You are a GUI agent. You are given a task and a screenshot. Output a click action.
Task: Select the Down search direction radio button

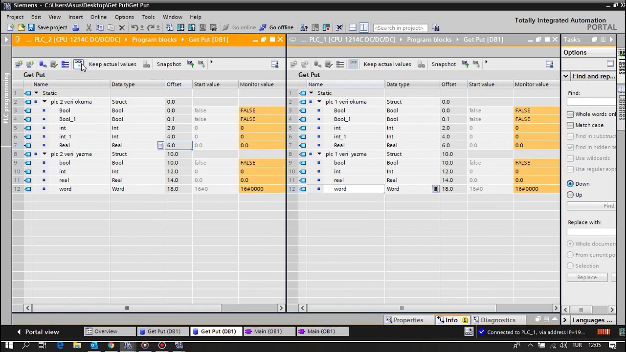(570, 184)
